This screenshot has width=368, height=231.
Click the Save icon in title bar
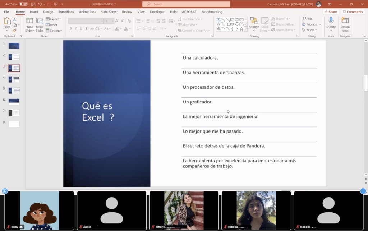33,4
